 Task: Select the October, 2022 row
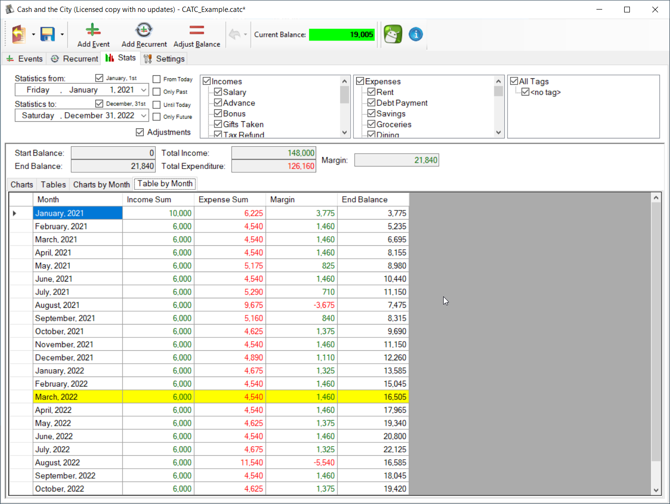[x=209, y=489]
